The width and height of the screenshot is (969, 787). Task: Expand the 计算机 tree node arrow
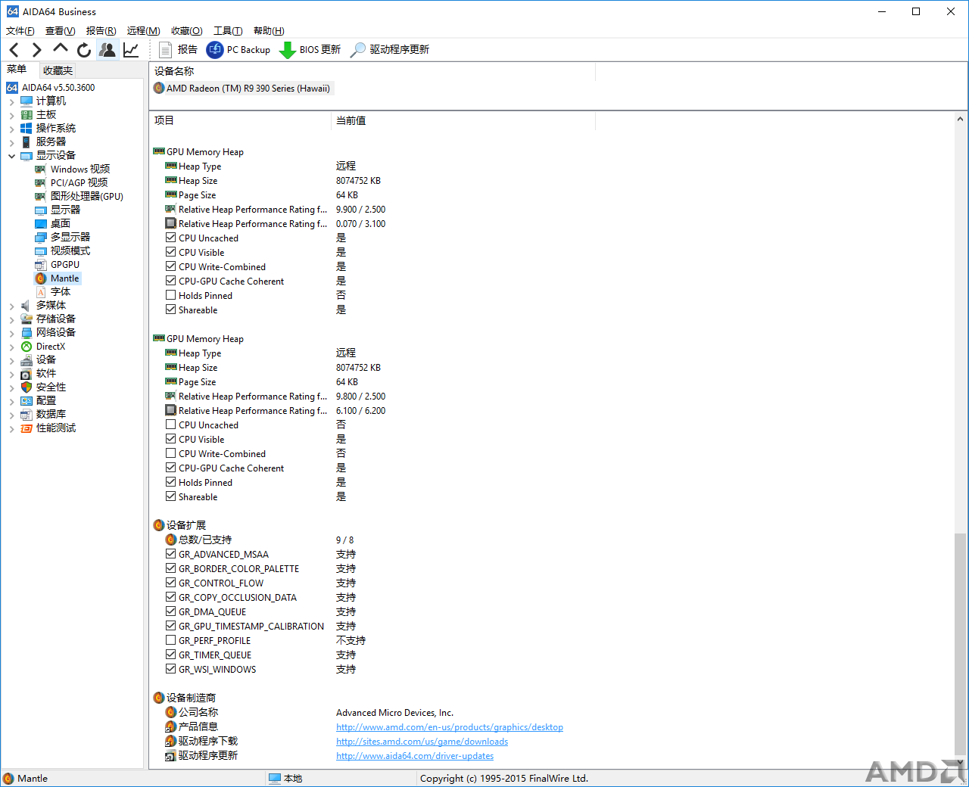tap(11, 101)
